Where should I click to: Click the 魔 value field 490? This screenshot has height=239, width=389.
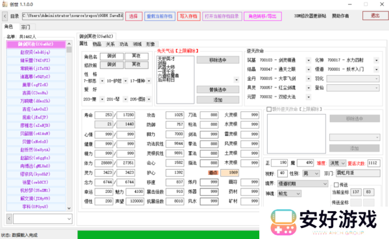[305, 163]
